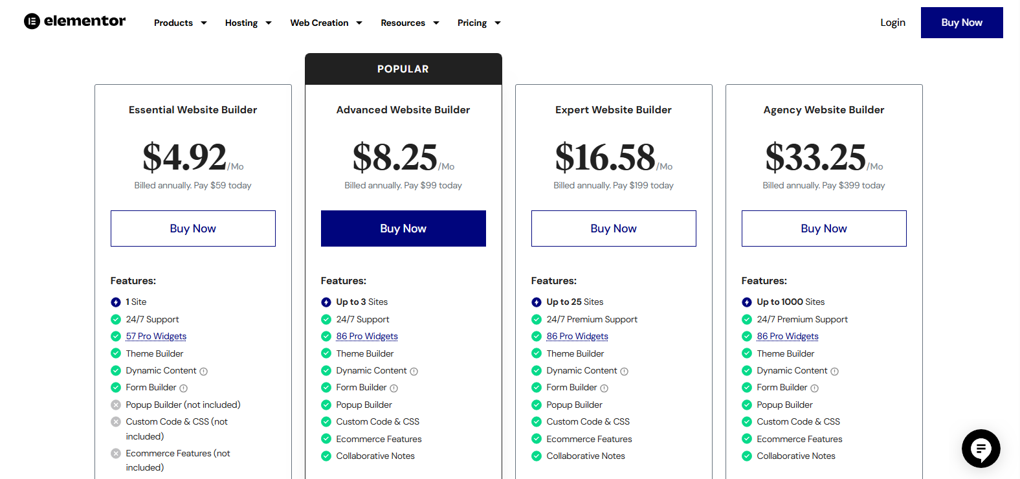The image size is (1020, 479).
Task: Click the $16.58 price
Action: pyautogui.click(x=605, y=157)
